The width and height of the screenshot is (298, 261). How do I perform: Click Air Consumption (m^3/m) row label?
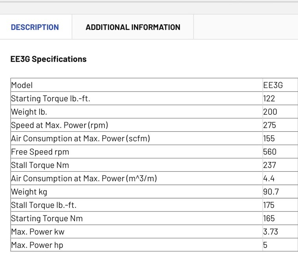coord(84,178)
